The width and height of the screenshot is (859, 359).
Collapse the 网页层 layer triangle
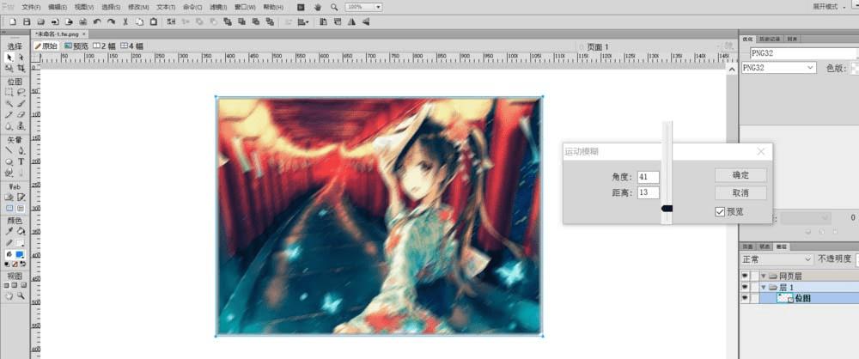[763, 276]
